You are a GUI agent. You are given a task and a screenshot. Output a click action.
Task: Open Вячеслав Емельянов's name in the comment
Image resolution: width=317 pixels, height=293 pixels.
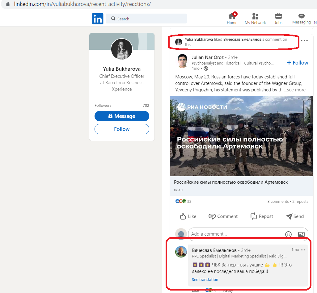214,250
